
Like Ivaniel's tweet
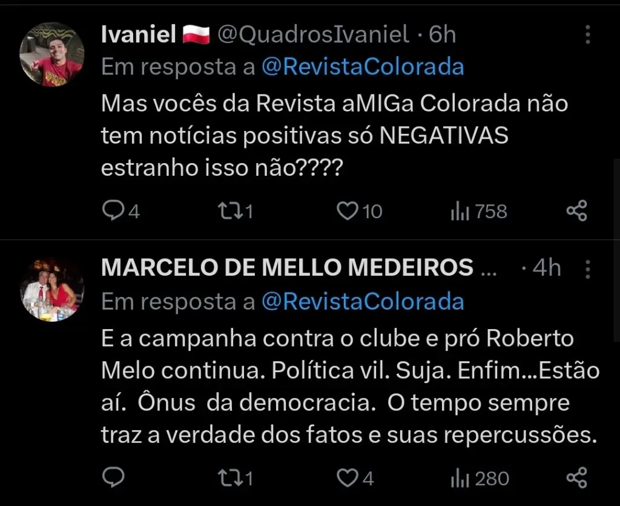coord(347,211)
